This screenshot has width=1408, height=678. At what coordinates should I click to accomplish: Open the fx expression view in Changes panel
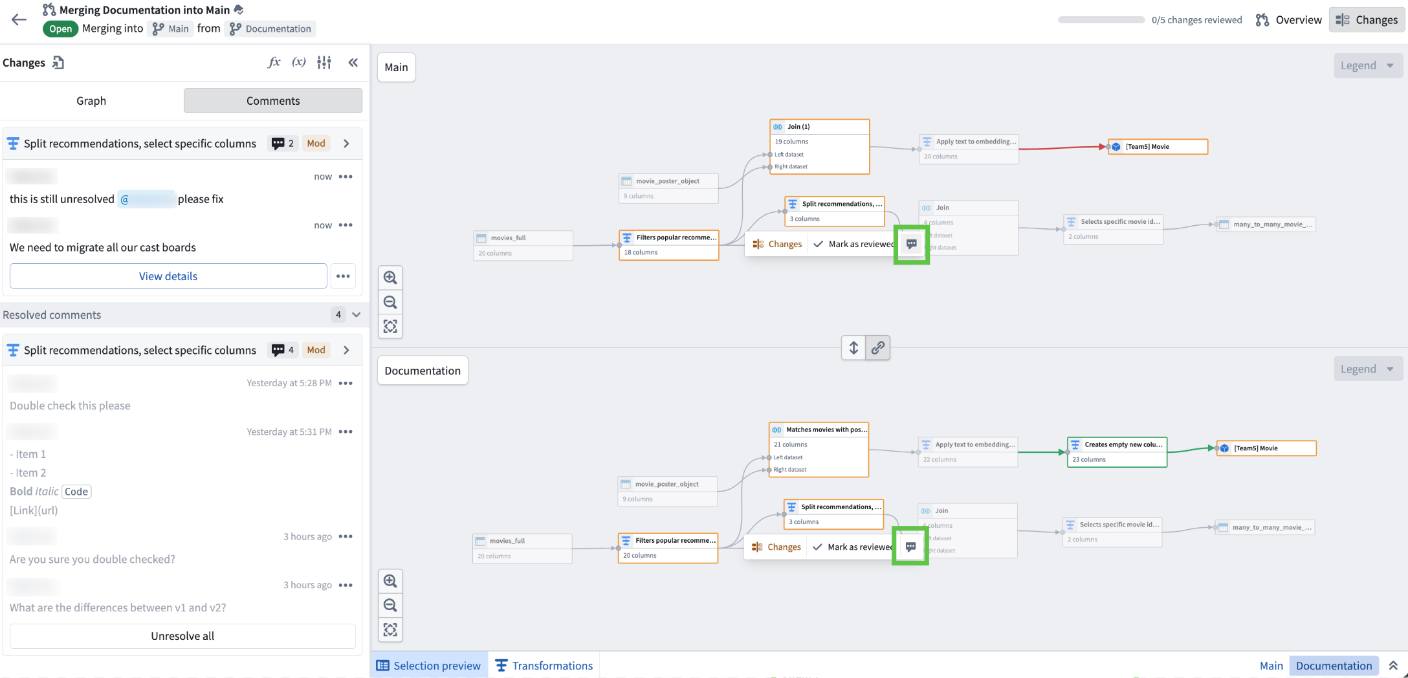[274, 62]
